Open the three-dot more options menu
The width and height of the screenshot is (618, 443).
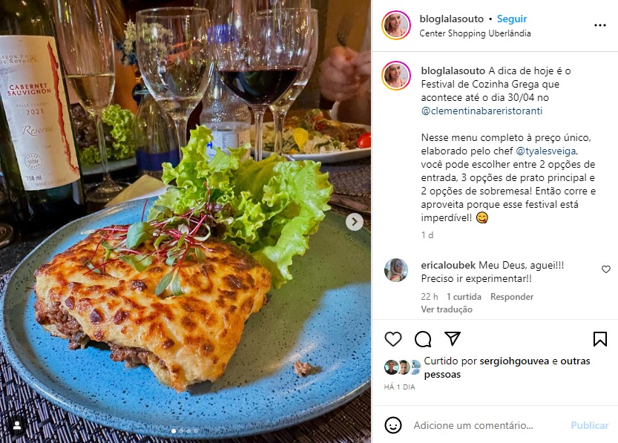pos(600,25)
